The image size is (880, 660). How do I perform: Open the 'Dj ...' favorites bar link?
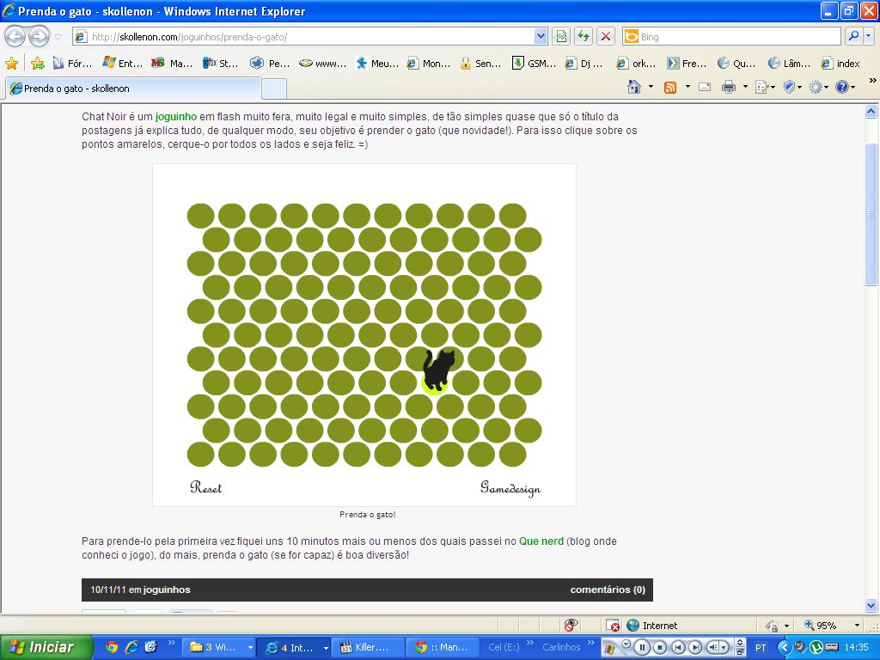(x=584, y=64)
